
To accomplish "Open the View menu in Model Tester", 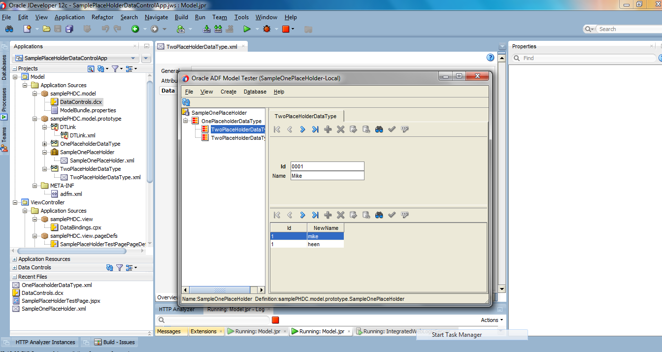I will pos(207,92).
